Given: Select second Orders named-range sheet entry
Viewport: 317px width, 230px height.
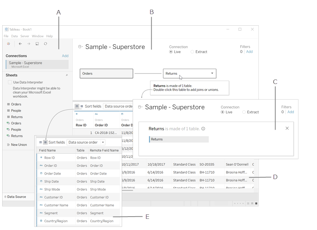Looking at the screenshot, I should tap(14, 123).
